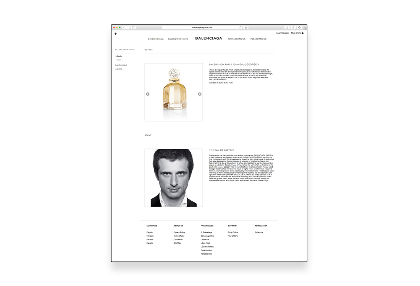Open the ROSABOTANICA menu item
420x286 pixels.
click(x=258, y=39)
